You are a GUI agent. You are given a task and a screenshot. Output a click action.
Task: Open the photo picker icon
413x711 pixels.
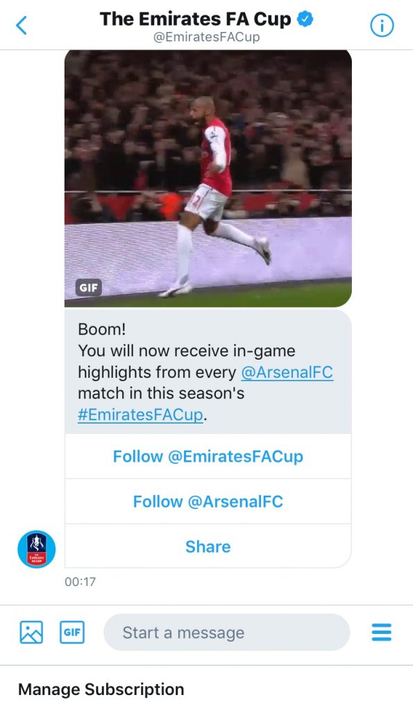[31, 633]
